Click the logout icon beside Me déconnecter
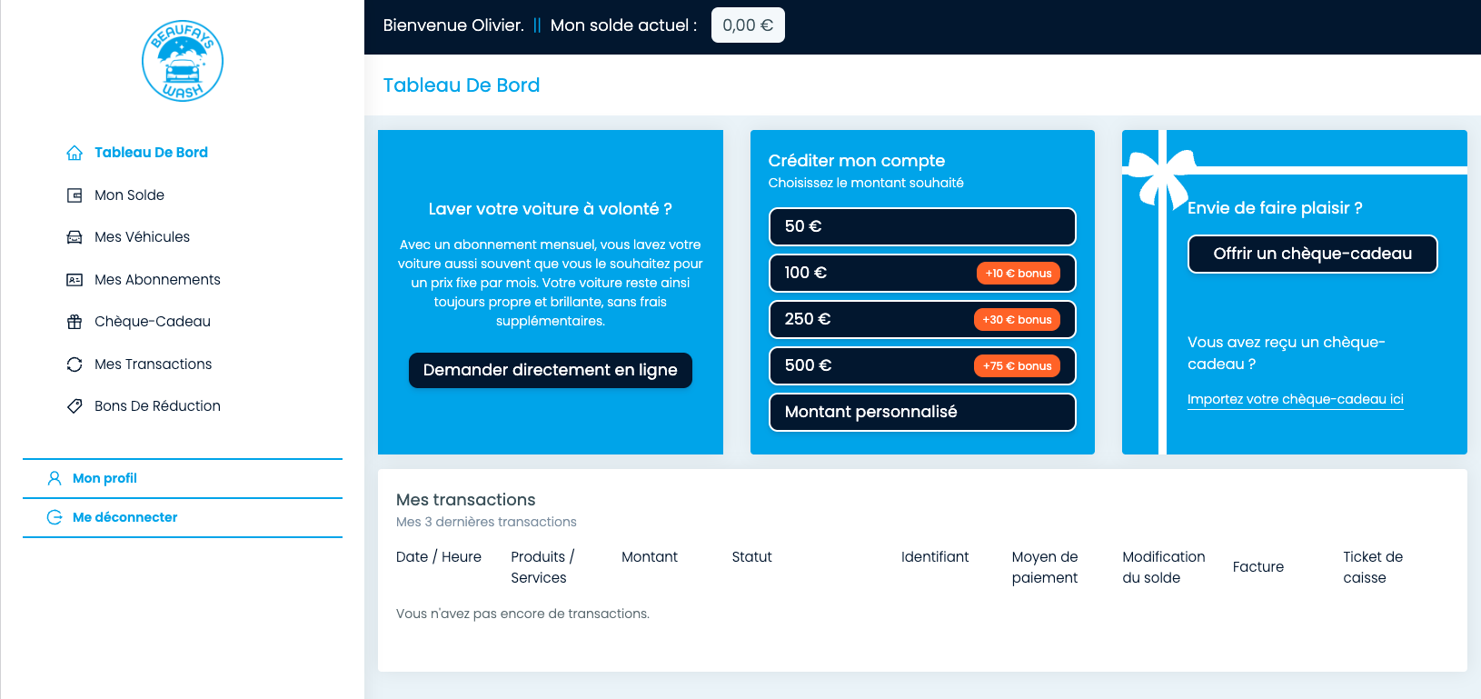This screenshot has height=699, width=1481. pos(55,517)
